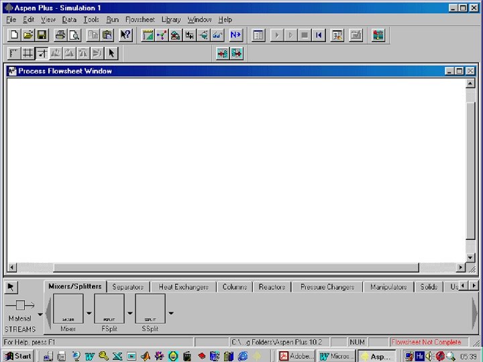The height and width of the screenshot is (362, 483).
Task: Expand Material stream type dropdown
Action: pyautogui.click(x=40, y=314)
